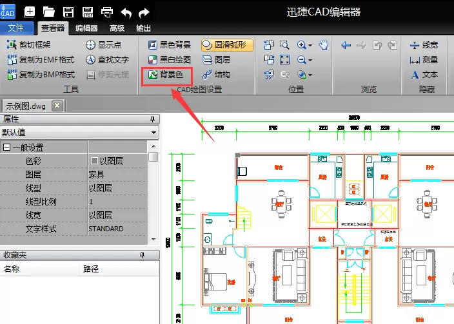Toggle 黑白绘图 black and white drawing

[170, 60]
